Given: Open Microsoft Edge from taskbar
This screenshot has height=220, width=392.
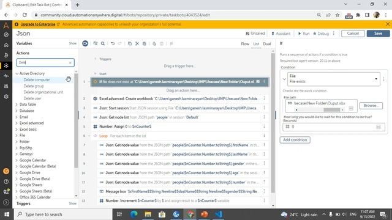Looking at the screenshot, I should (134, 215).
